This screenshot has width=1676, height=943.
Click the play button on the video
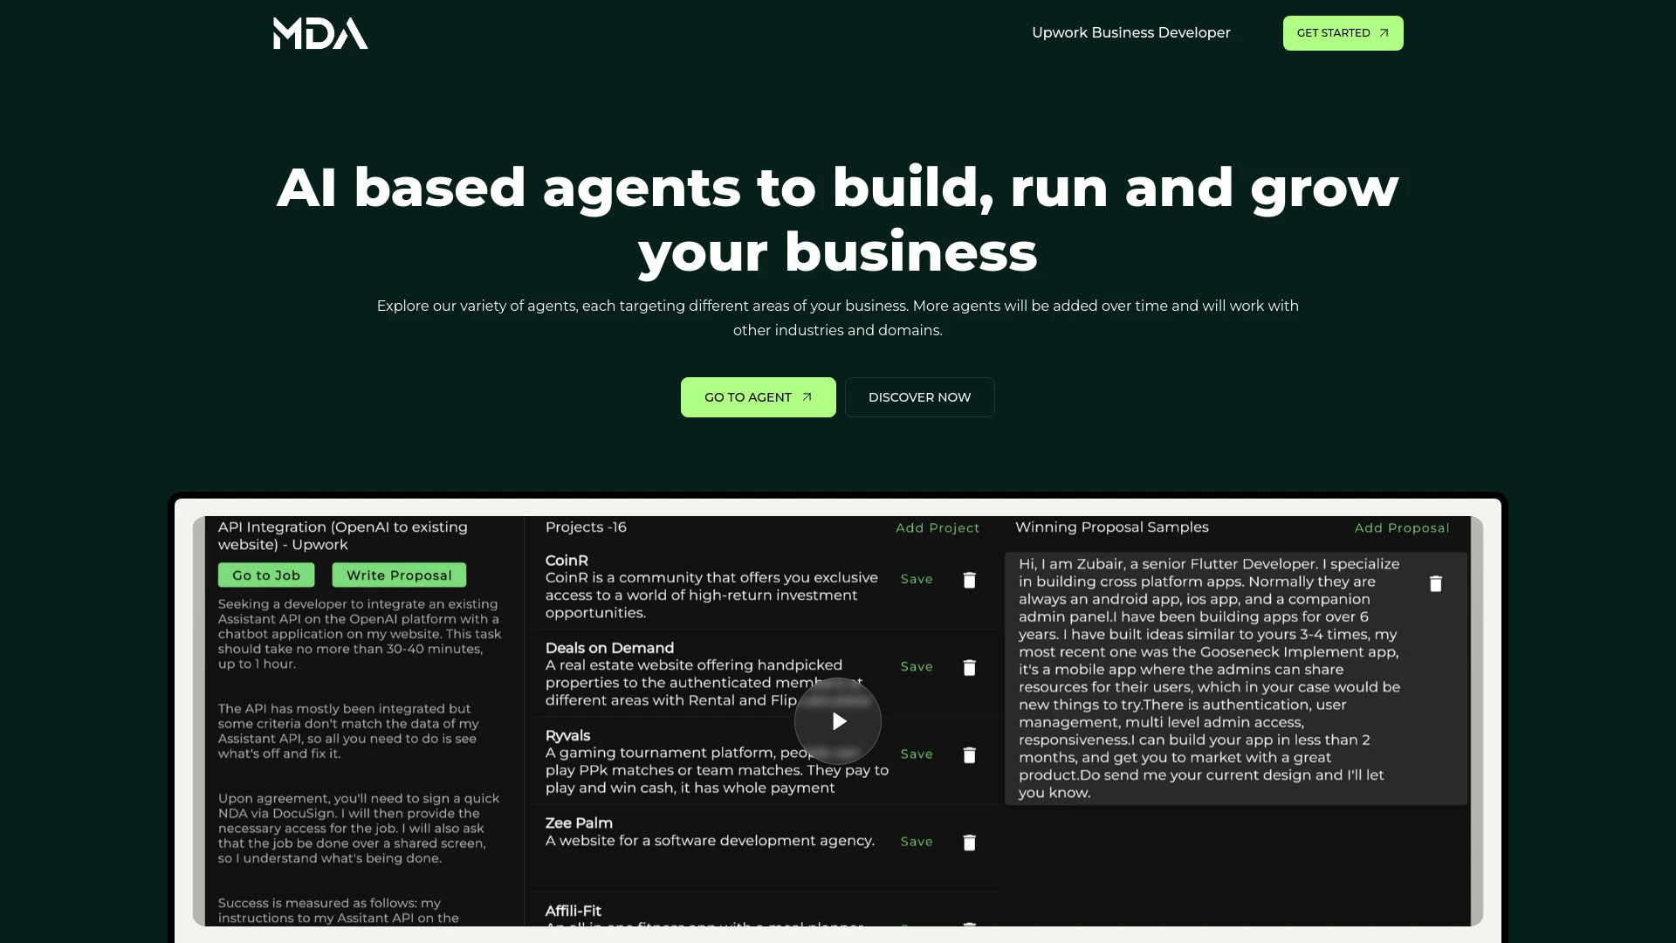pyautogui.click(x=838, y=719)
